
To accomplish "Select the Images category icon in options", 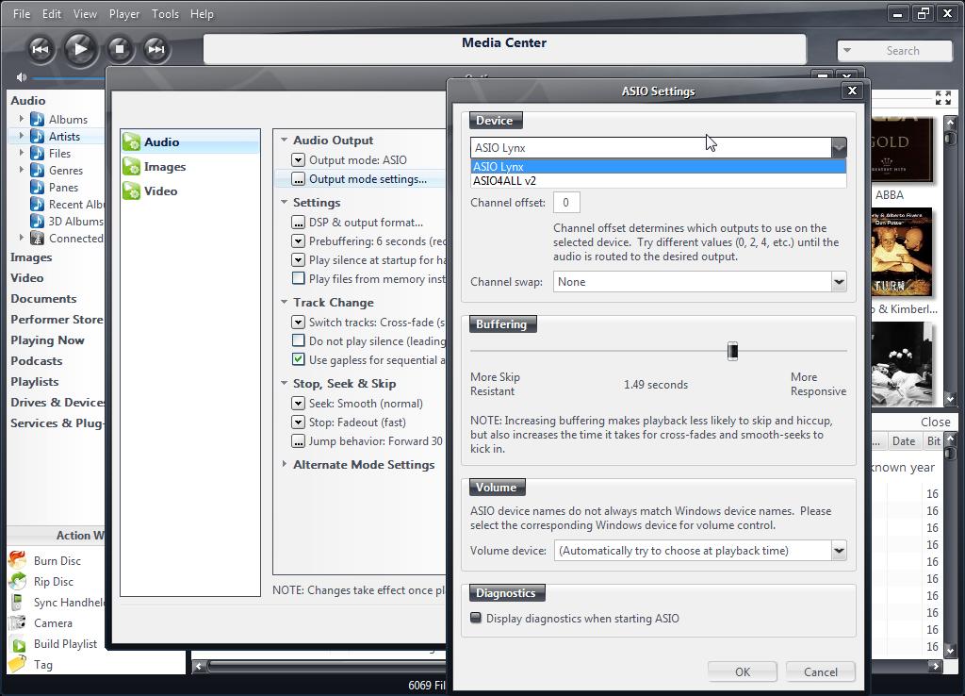I will (x=132, y=167).
